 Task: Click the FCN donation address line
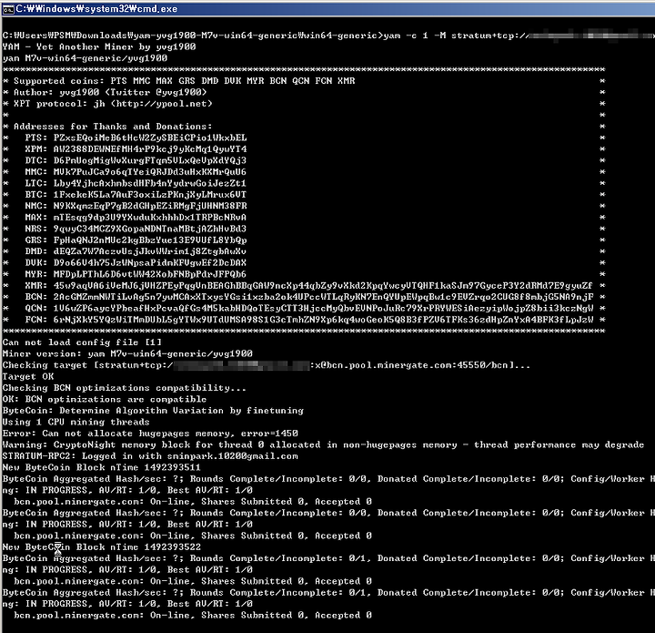point(308,320)
